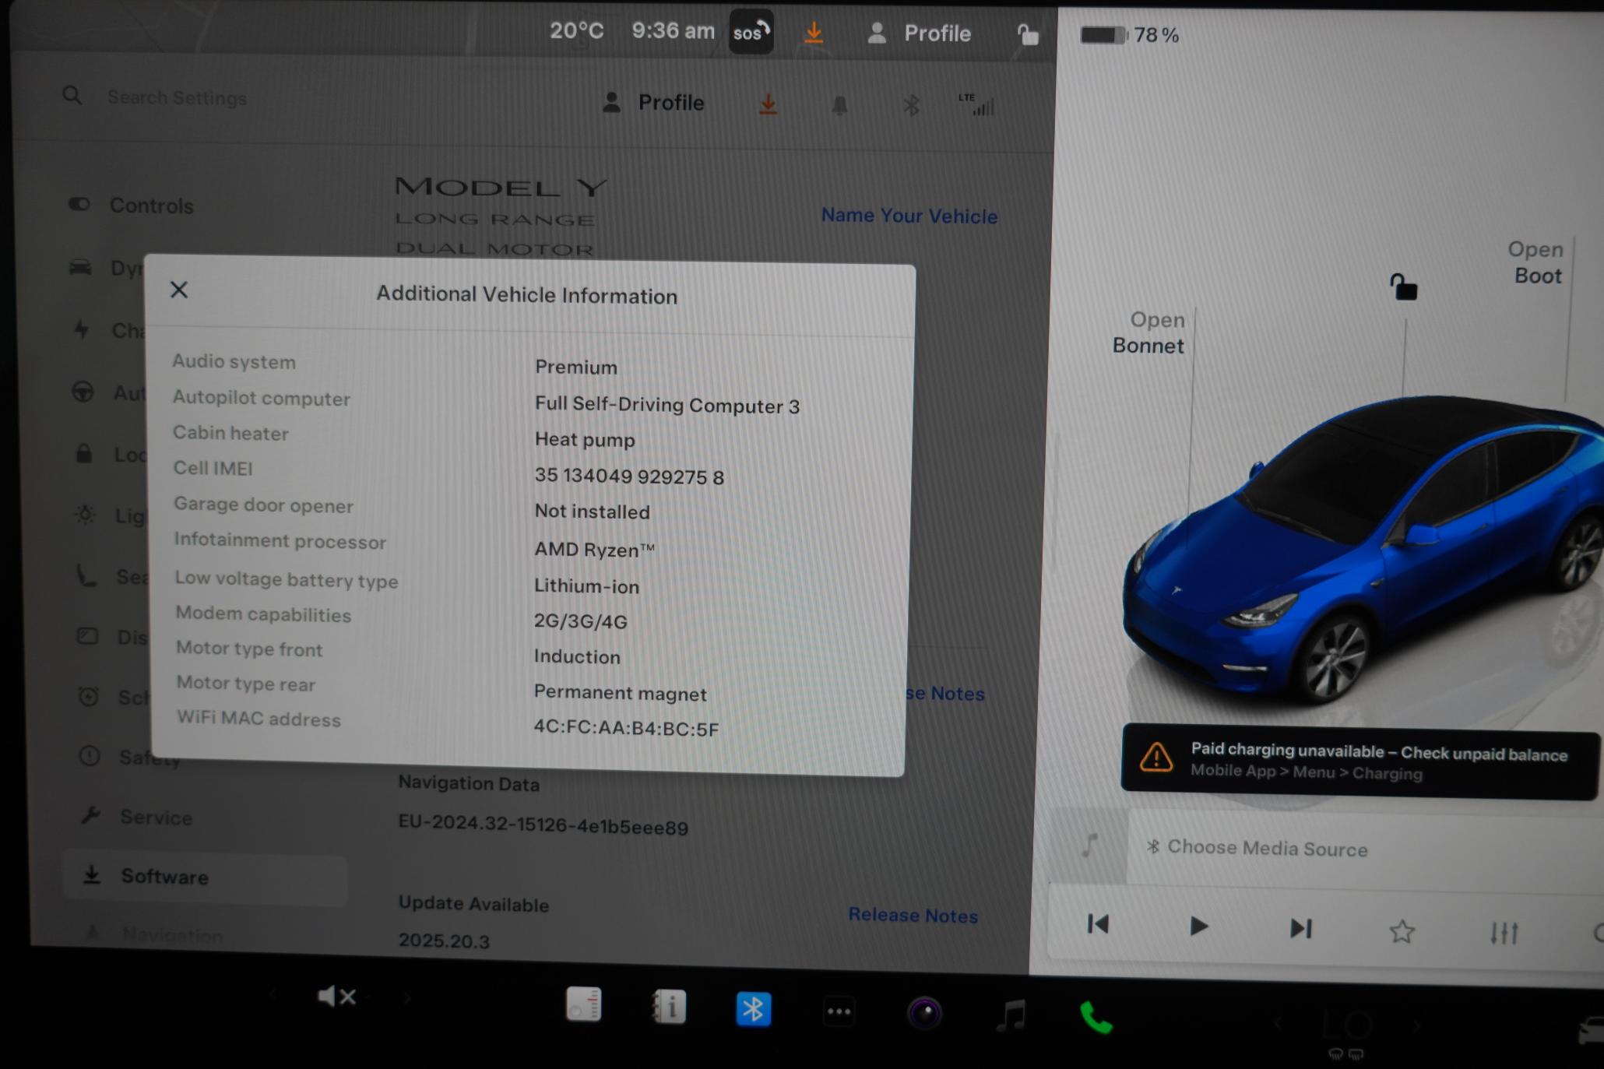Open the dashcam app in bottom bar
The image size is (1604, 1069).
pos(583,1004)
